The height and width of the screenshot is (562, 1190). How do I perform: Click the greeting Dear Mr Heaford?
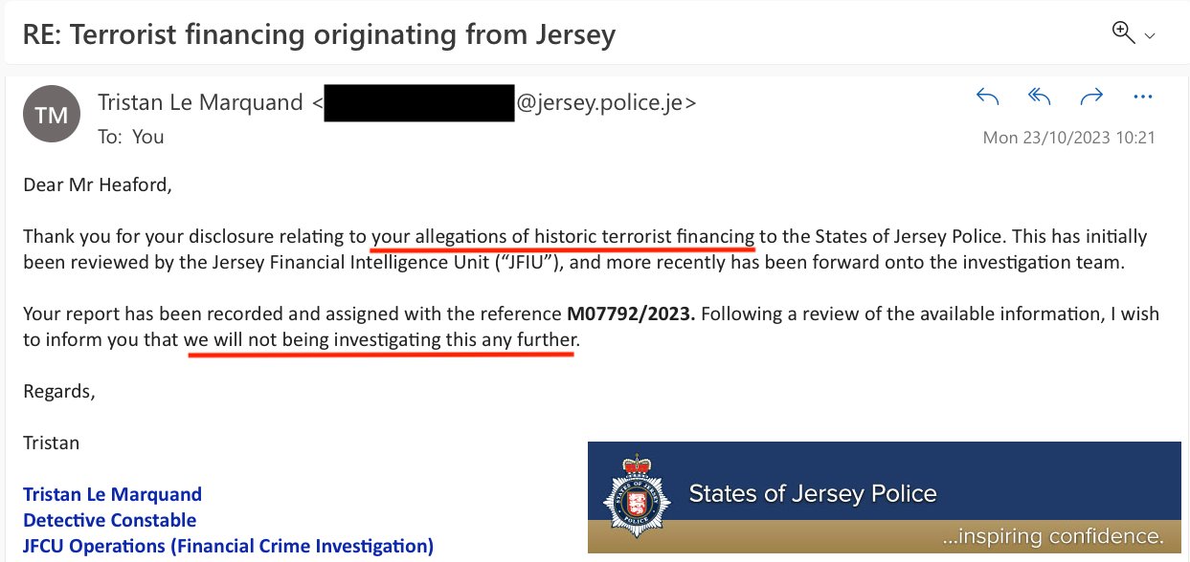(98, 184)
